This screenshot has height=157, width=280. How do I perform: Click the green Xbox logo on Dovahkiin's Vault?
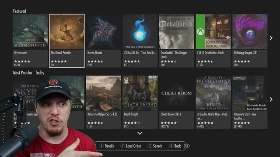tap(200, 32)
